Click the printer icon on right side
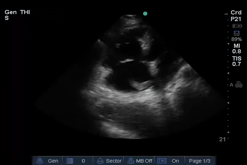This screenshot has height=165, width=247. point(239,85)
